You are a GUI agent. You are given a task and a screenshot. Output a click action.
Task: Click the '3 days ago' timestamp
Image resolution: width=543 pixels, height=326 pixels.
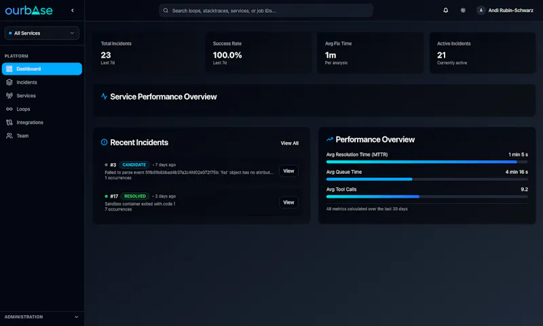pyautogui.click(x=165, y=196)
